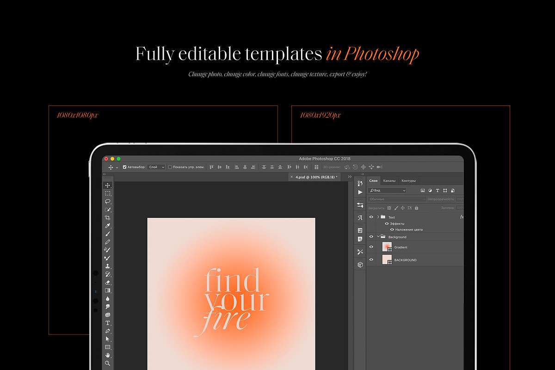Open the Brush Settings sliders dock icon

point(360,205)
